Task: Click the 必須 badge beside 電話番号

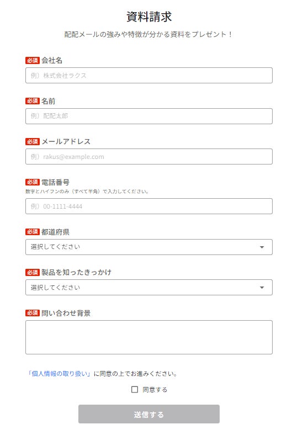Action: click(x=33, y=182)
